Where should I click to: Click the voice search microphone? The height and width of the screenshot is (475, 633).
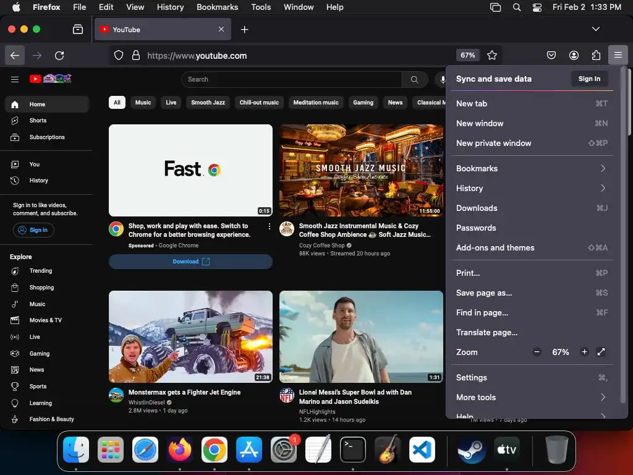coord(443,80)
